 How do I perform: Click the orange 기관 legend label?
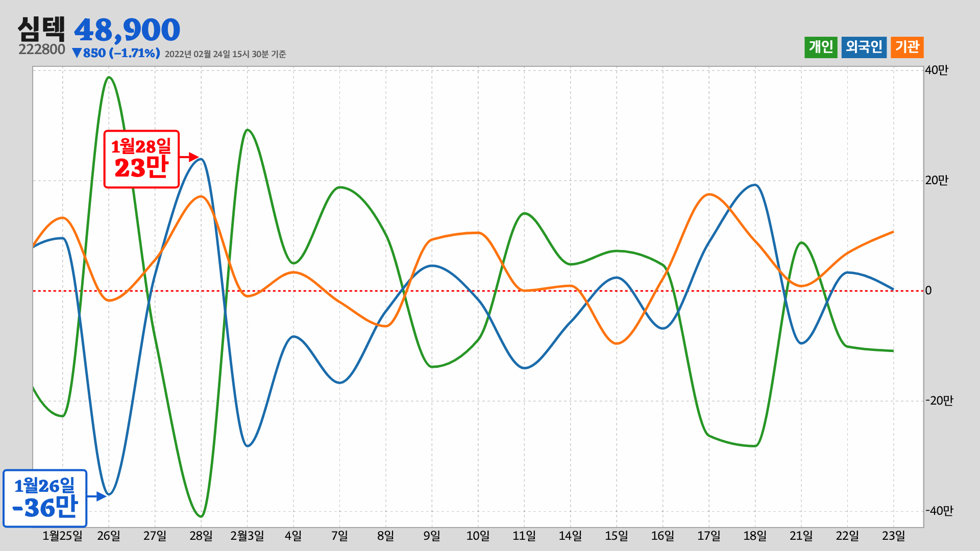(907, 47)
